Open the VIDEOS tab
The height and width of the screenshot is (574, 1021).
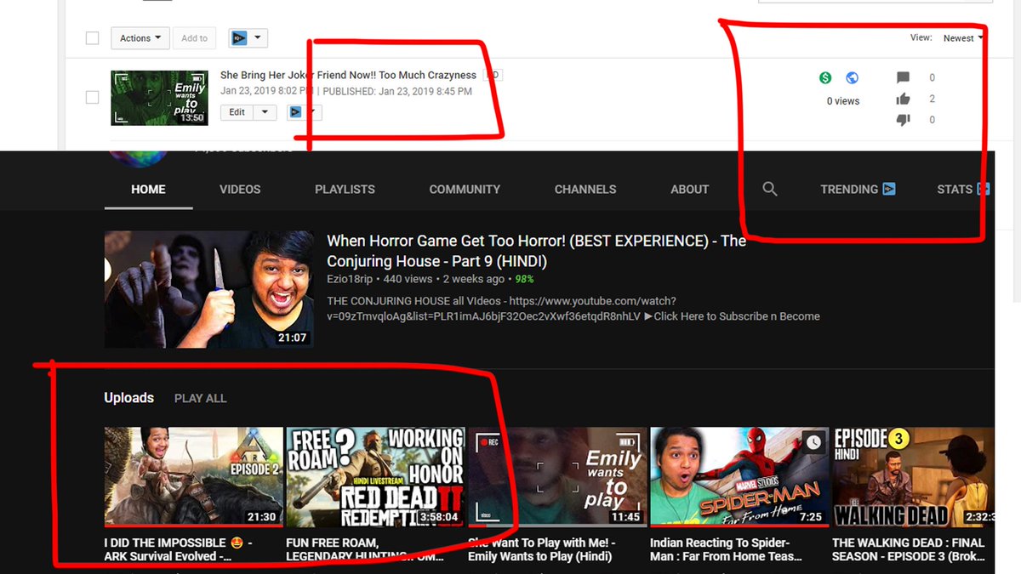point(240,189)
